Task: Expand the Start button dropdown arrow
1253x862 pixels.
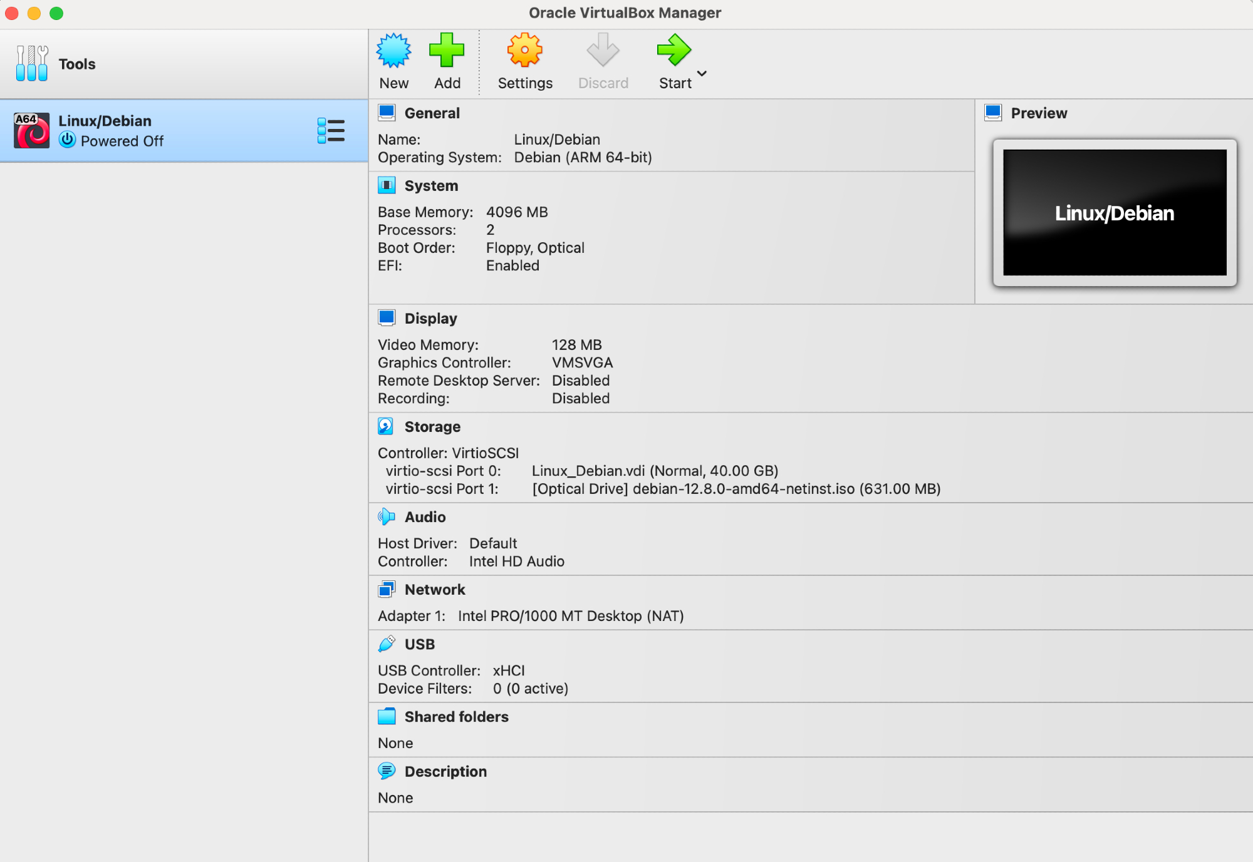Action: pyautogui.click(x=702, y=73)
